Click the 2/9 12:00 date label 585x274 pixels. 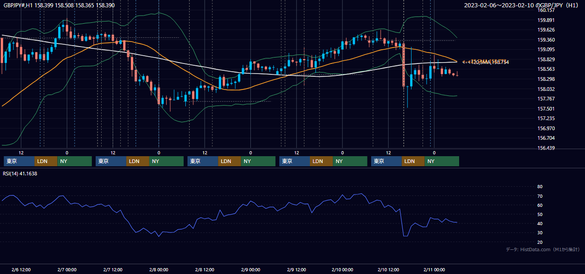click(x=297, y=269)
